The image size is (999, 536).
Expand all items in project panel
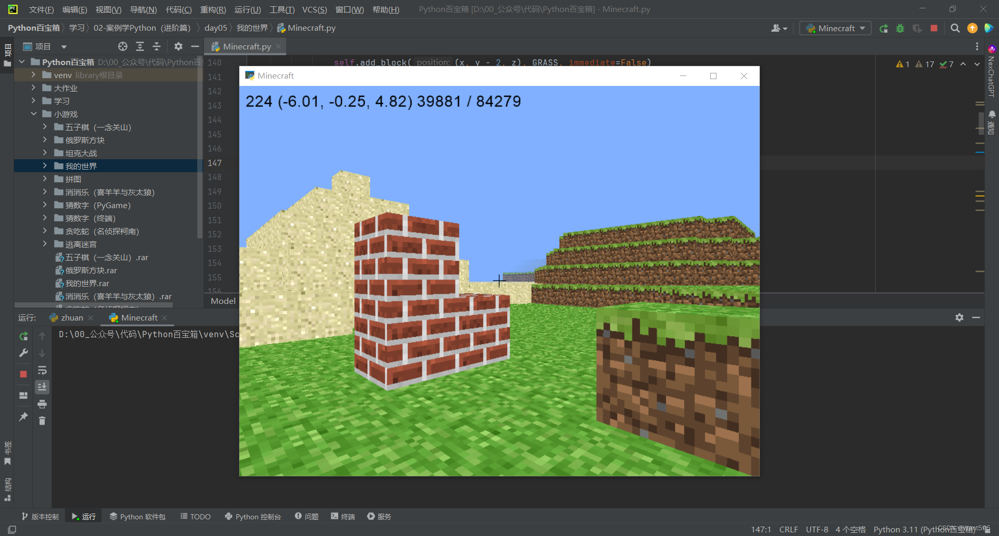140,46
